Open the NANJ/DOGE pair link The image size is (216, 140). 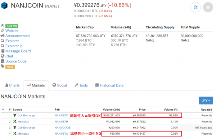pos(63,128)
